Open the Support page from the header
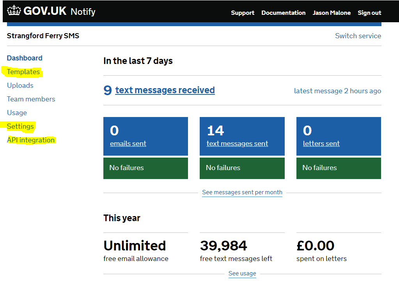Screen dimensions: 399x298 tap(242, 12)
